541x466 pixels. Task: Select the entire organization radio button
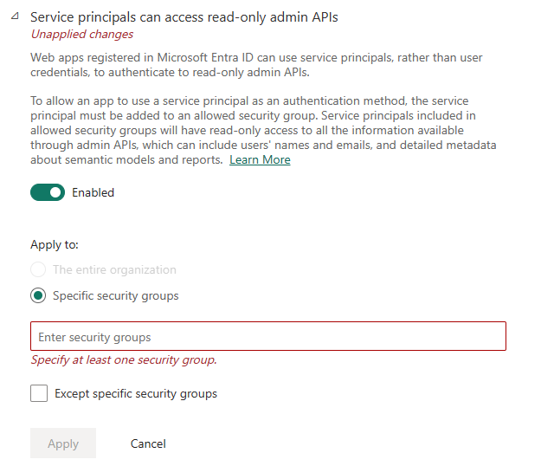tap(38, 269)
